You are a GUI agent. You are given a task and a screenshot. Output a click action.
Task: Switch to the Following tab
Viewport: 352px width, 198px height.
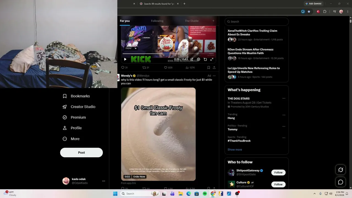[157, 21]
